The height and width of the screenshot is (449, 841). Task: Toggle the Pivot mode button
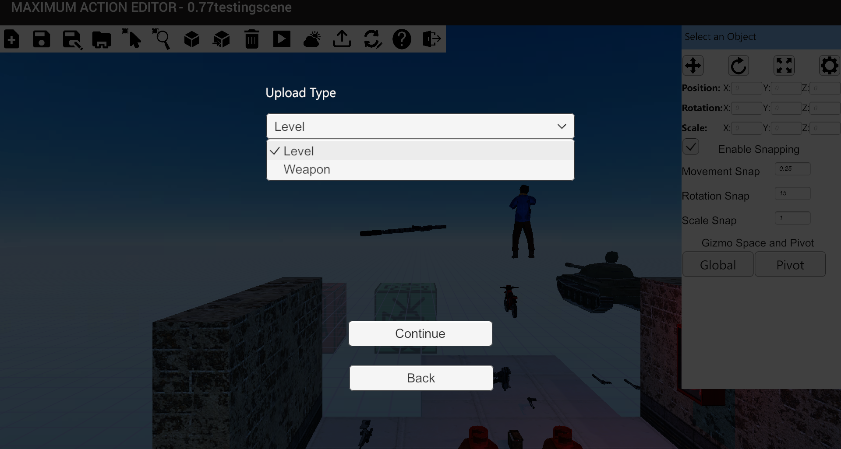point(790,265)
